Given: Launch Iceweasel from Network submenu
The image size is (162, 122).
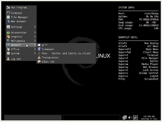Looking at the screenshot, I should pos(66,49).
